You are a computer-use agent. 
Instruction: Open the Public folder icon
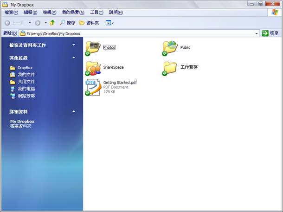coord(170,48)
